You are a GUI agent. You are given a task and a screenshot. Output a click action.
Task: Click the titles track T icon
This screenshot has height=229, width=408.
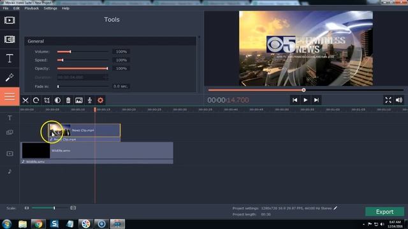(x=10, y=118)
